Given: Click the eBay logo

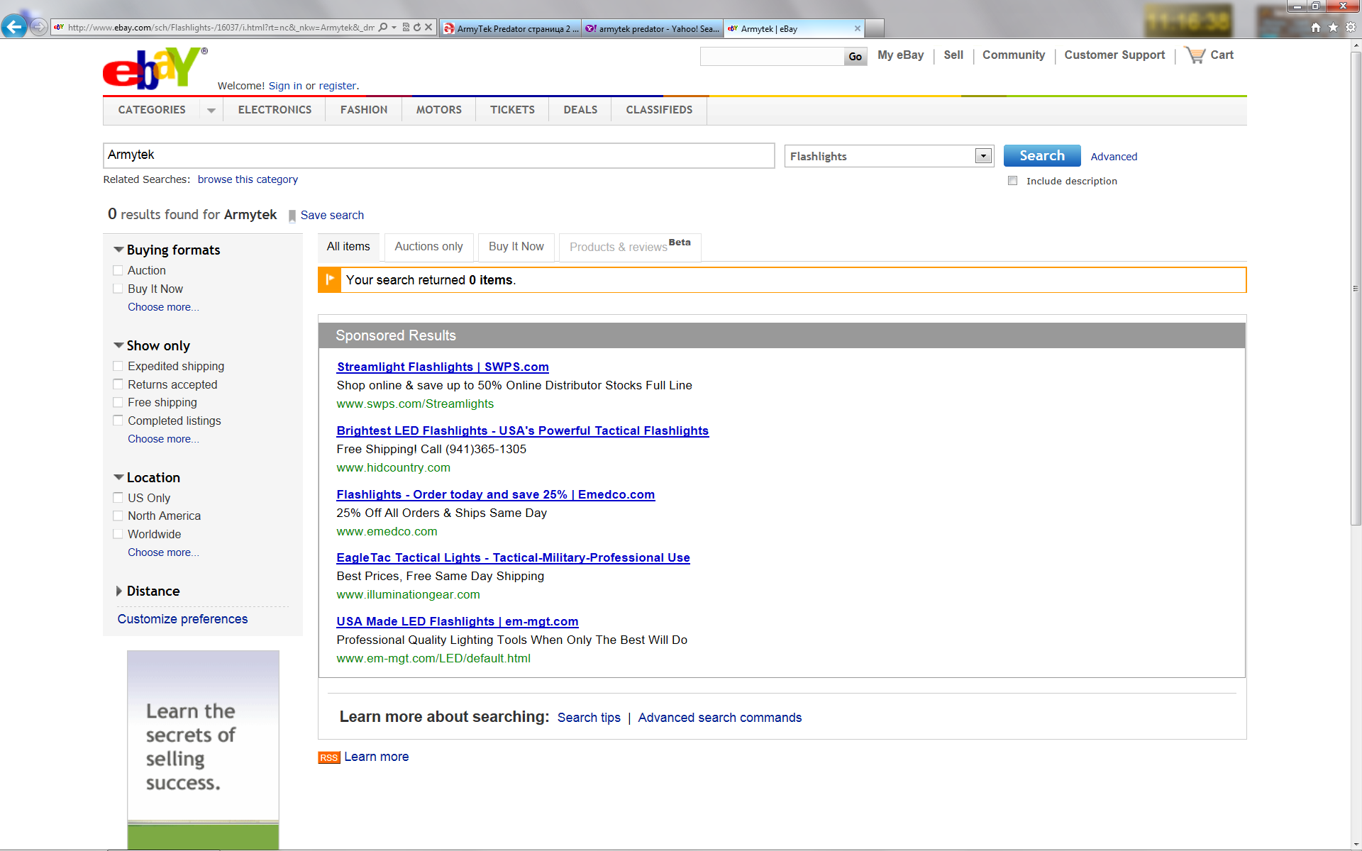Looking at the screenshot, I should click(x=155, y=69).
